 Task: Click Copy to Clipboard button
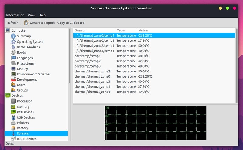tap(71, 23)
